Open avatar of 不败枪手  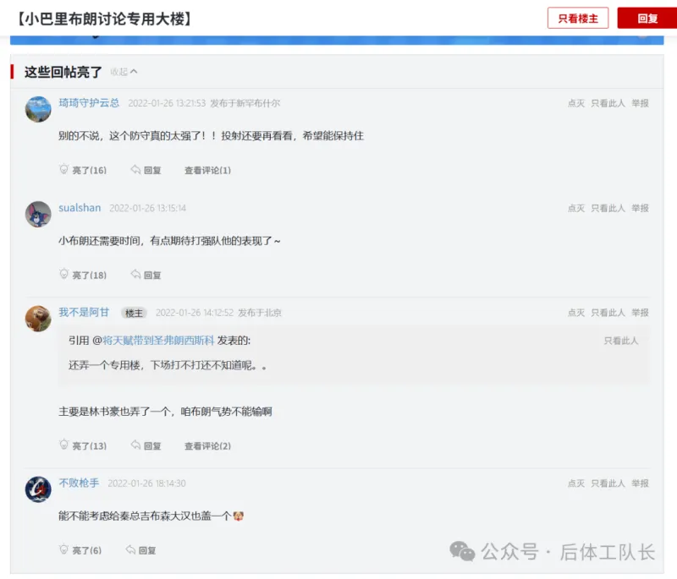(x=38, y=489)
